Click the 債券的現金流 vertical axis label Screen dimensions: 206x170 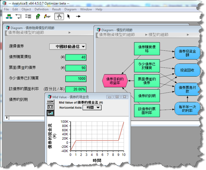pos(51,136)
